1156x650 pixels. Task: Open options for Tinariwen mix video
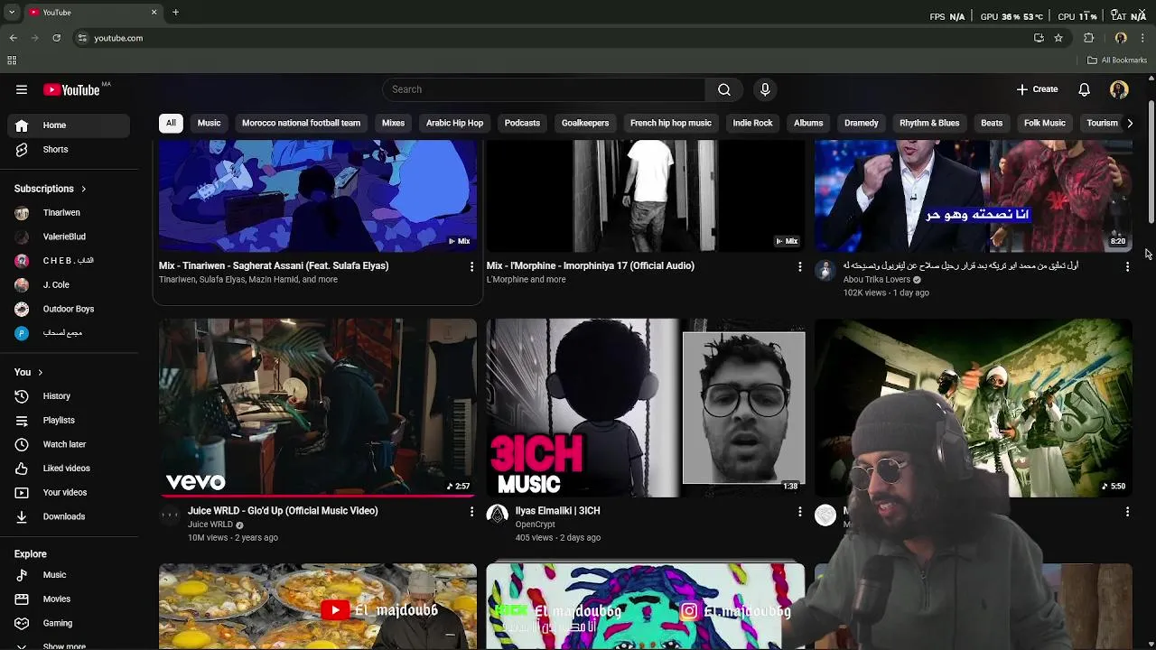point(471,267)
